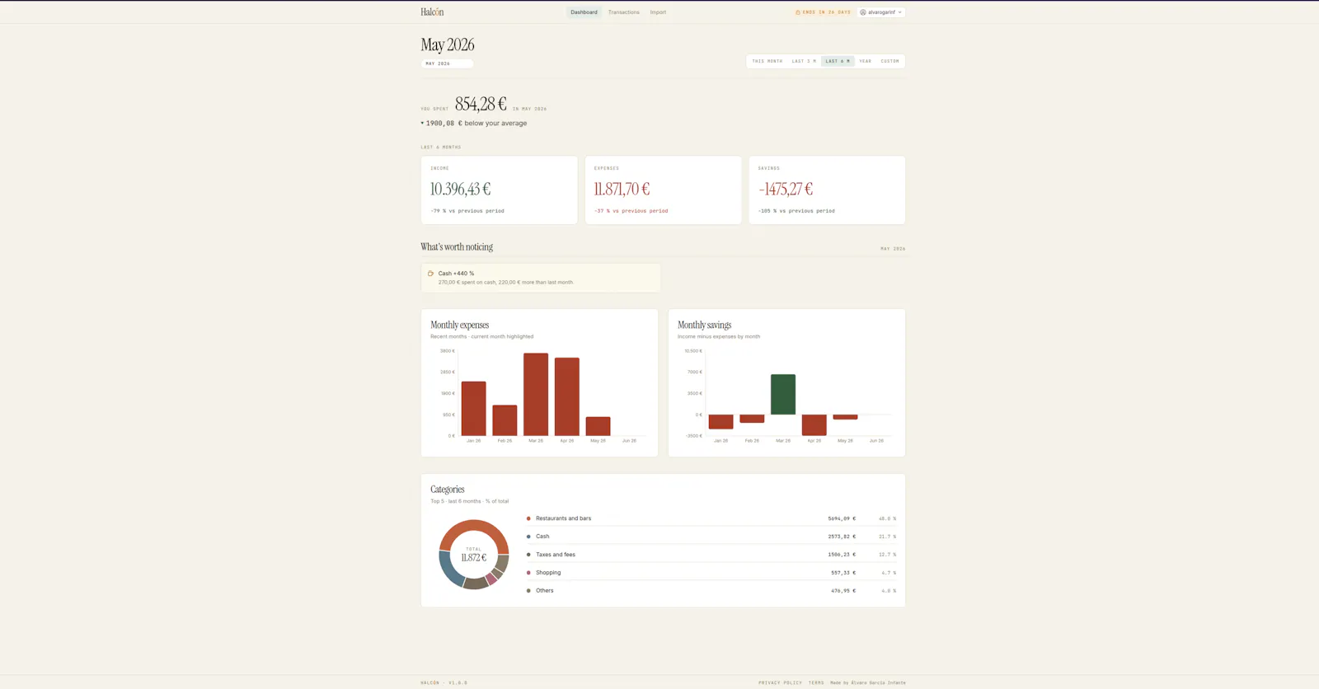Click the Apr 26 bar in Monthly expenses

pyautogui.click(x=567, y=396)
